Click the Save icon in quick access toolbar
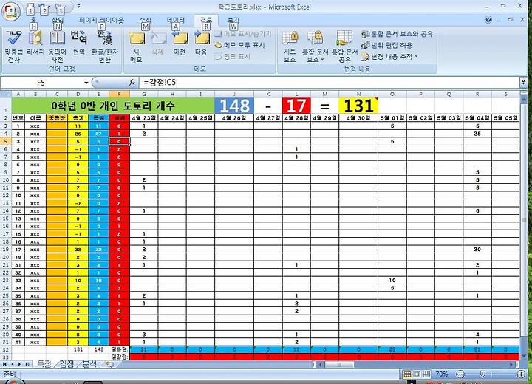532x384 pixels. pyautogui.click(x=30, y=7)
